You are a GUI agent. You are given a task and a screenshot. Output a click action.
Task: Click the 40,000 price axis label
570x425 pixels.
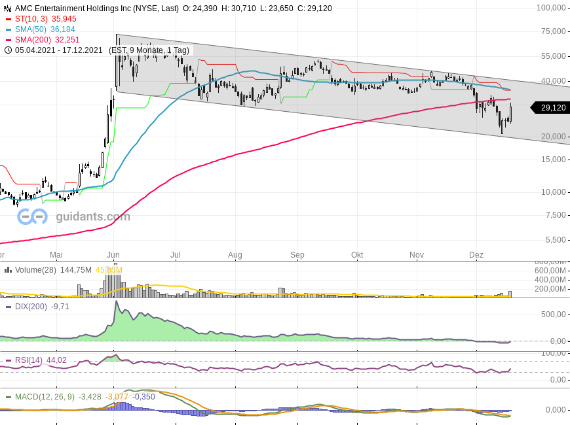pyautogui.click(x=553, y=81)
